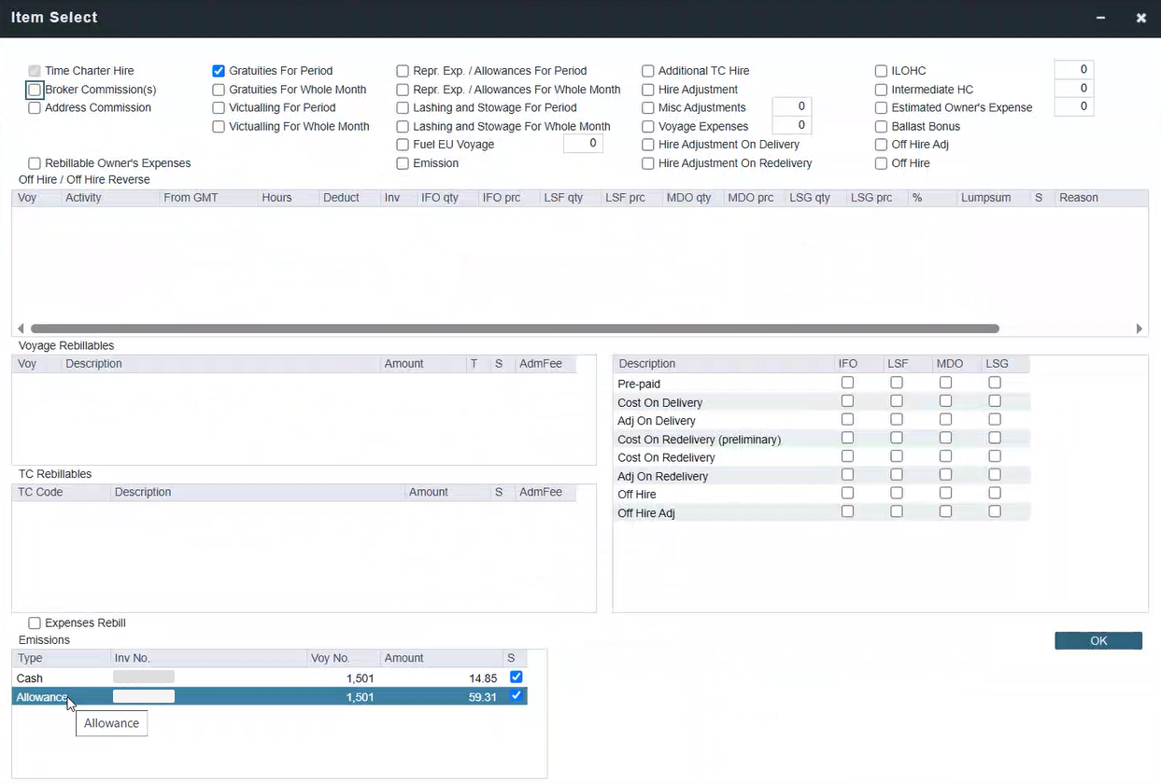This screenshot has width=1161, height=783.
Task: Minimize the Item Select window
Action: pos(1101,18)
